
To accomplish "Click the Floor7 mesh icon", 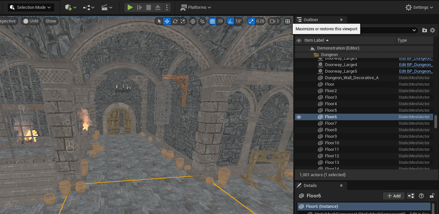I will coord(320,123).
